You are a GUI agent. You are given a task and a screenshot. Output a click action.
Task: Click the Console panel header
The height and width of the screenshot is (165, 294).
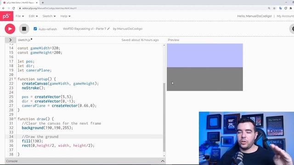[x=85, y=161]
